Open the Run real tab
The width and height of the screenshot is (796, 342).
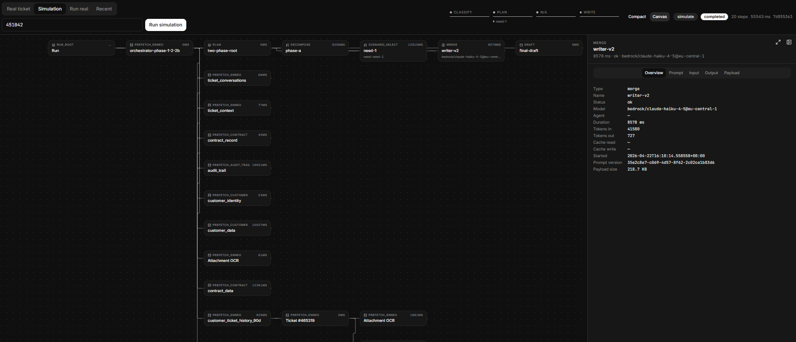[x=79, y=9]
